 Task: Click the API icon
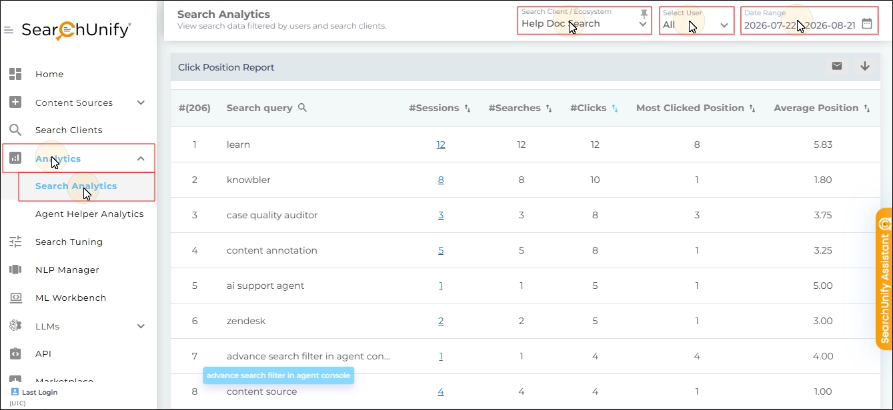(15, 353)
